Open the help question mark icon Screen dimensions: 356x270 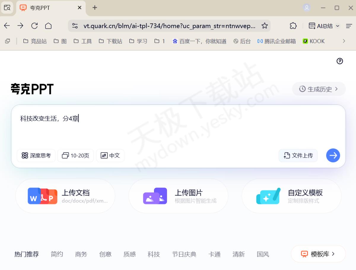click(x=340, y=61)
